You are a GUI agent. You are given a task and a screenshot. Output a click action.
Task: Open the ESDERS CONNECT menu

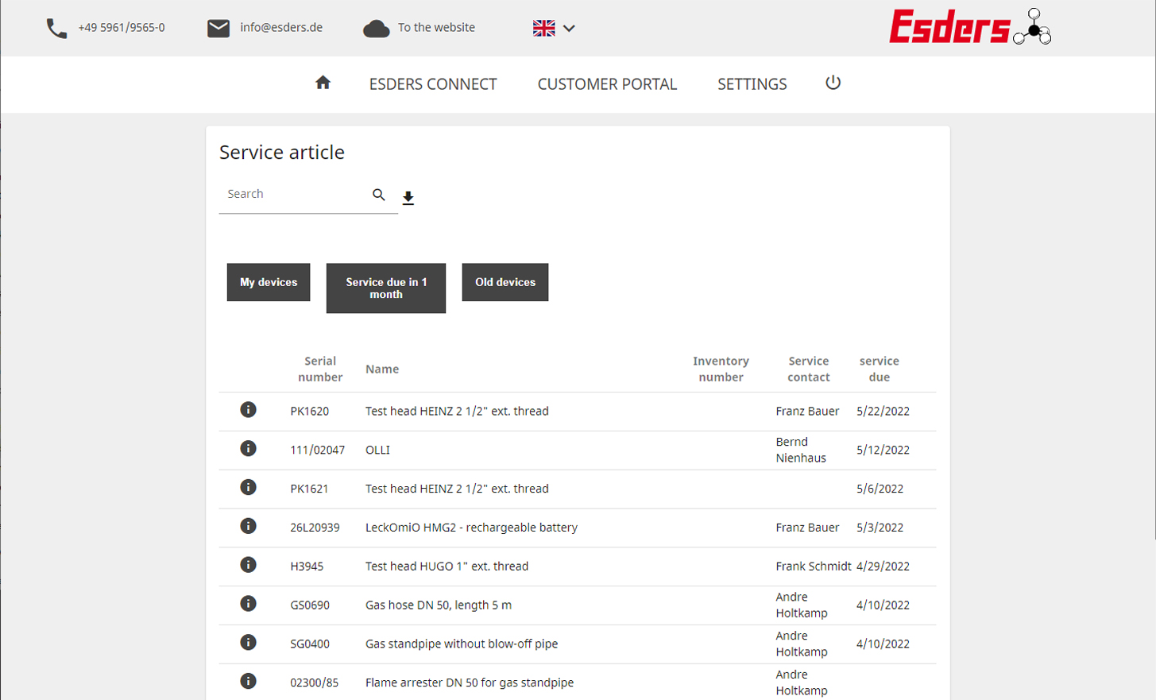[433, 84]
